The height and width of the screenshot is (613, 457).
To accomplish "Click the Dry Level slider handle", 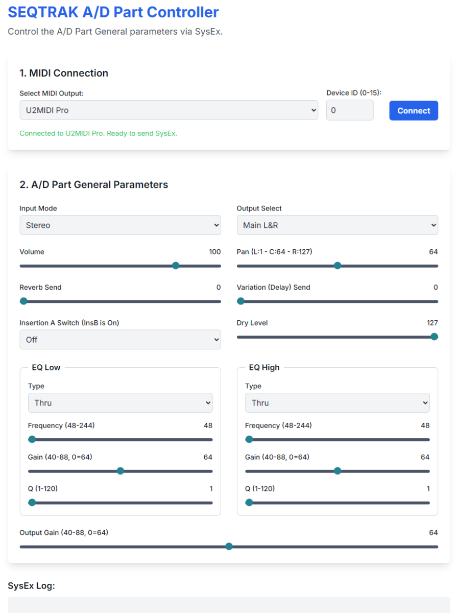I will coord(434,337).
